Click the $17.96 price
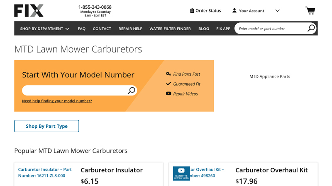This screenshot has height=186, width=332. click(247, 181)
